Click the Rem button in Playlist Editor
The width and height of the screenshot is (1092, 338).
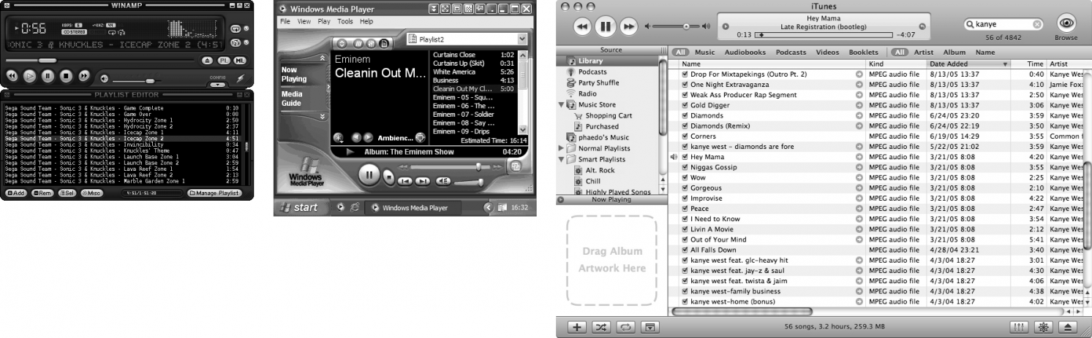[42, 193]
